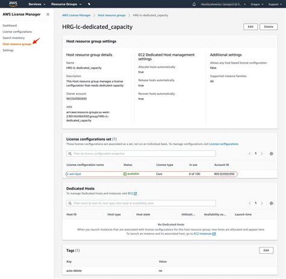The image size is (286, 279).
Task: Sort by Launch time column
Action: click(243, 214)
